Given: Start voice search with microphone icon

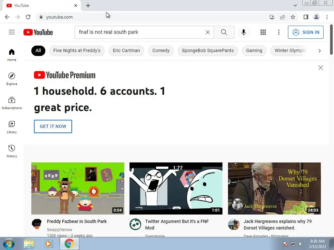Looking at the screenshot, I should (x=243, y=32).
